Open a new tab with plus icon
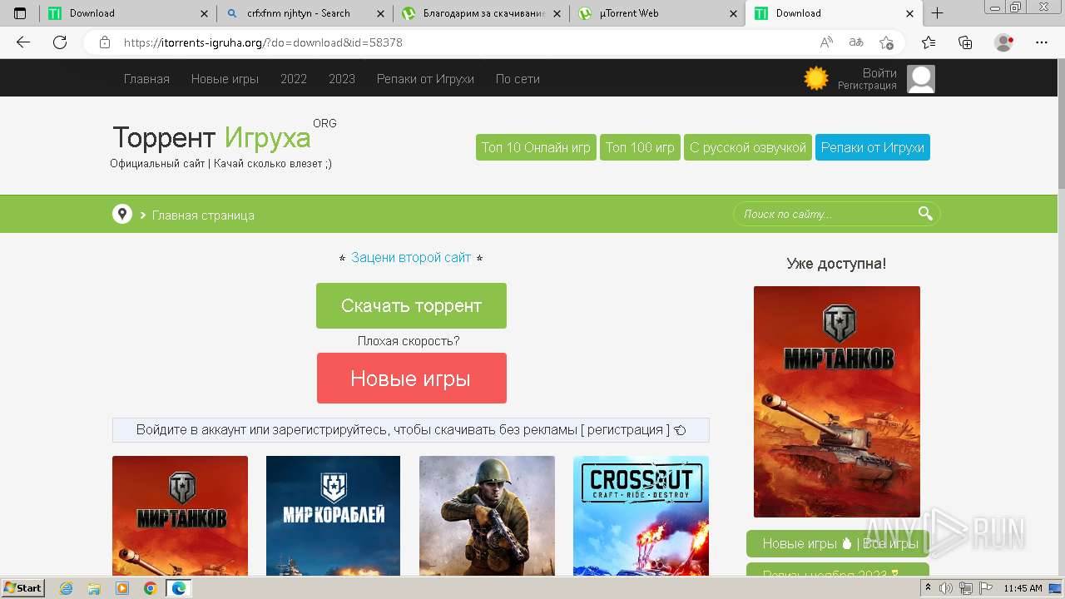Screen dimensions: 1065x599 coord(937,13)
